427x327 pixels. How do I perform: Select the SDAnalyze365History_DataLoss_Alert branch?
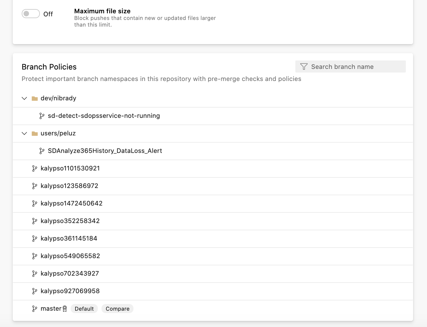coord(104,151)
